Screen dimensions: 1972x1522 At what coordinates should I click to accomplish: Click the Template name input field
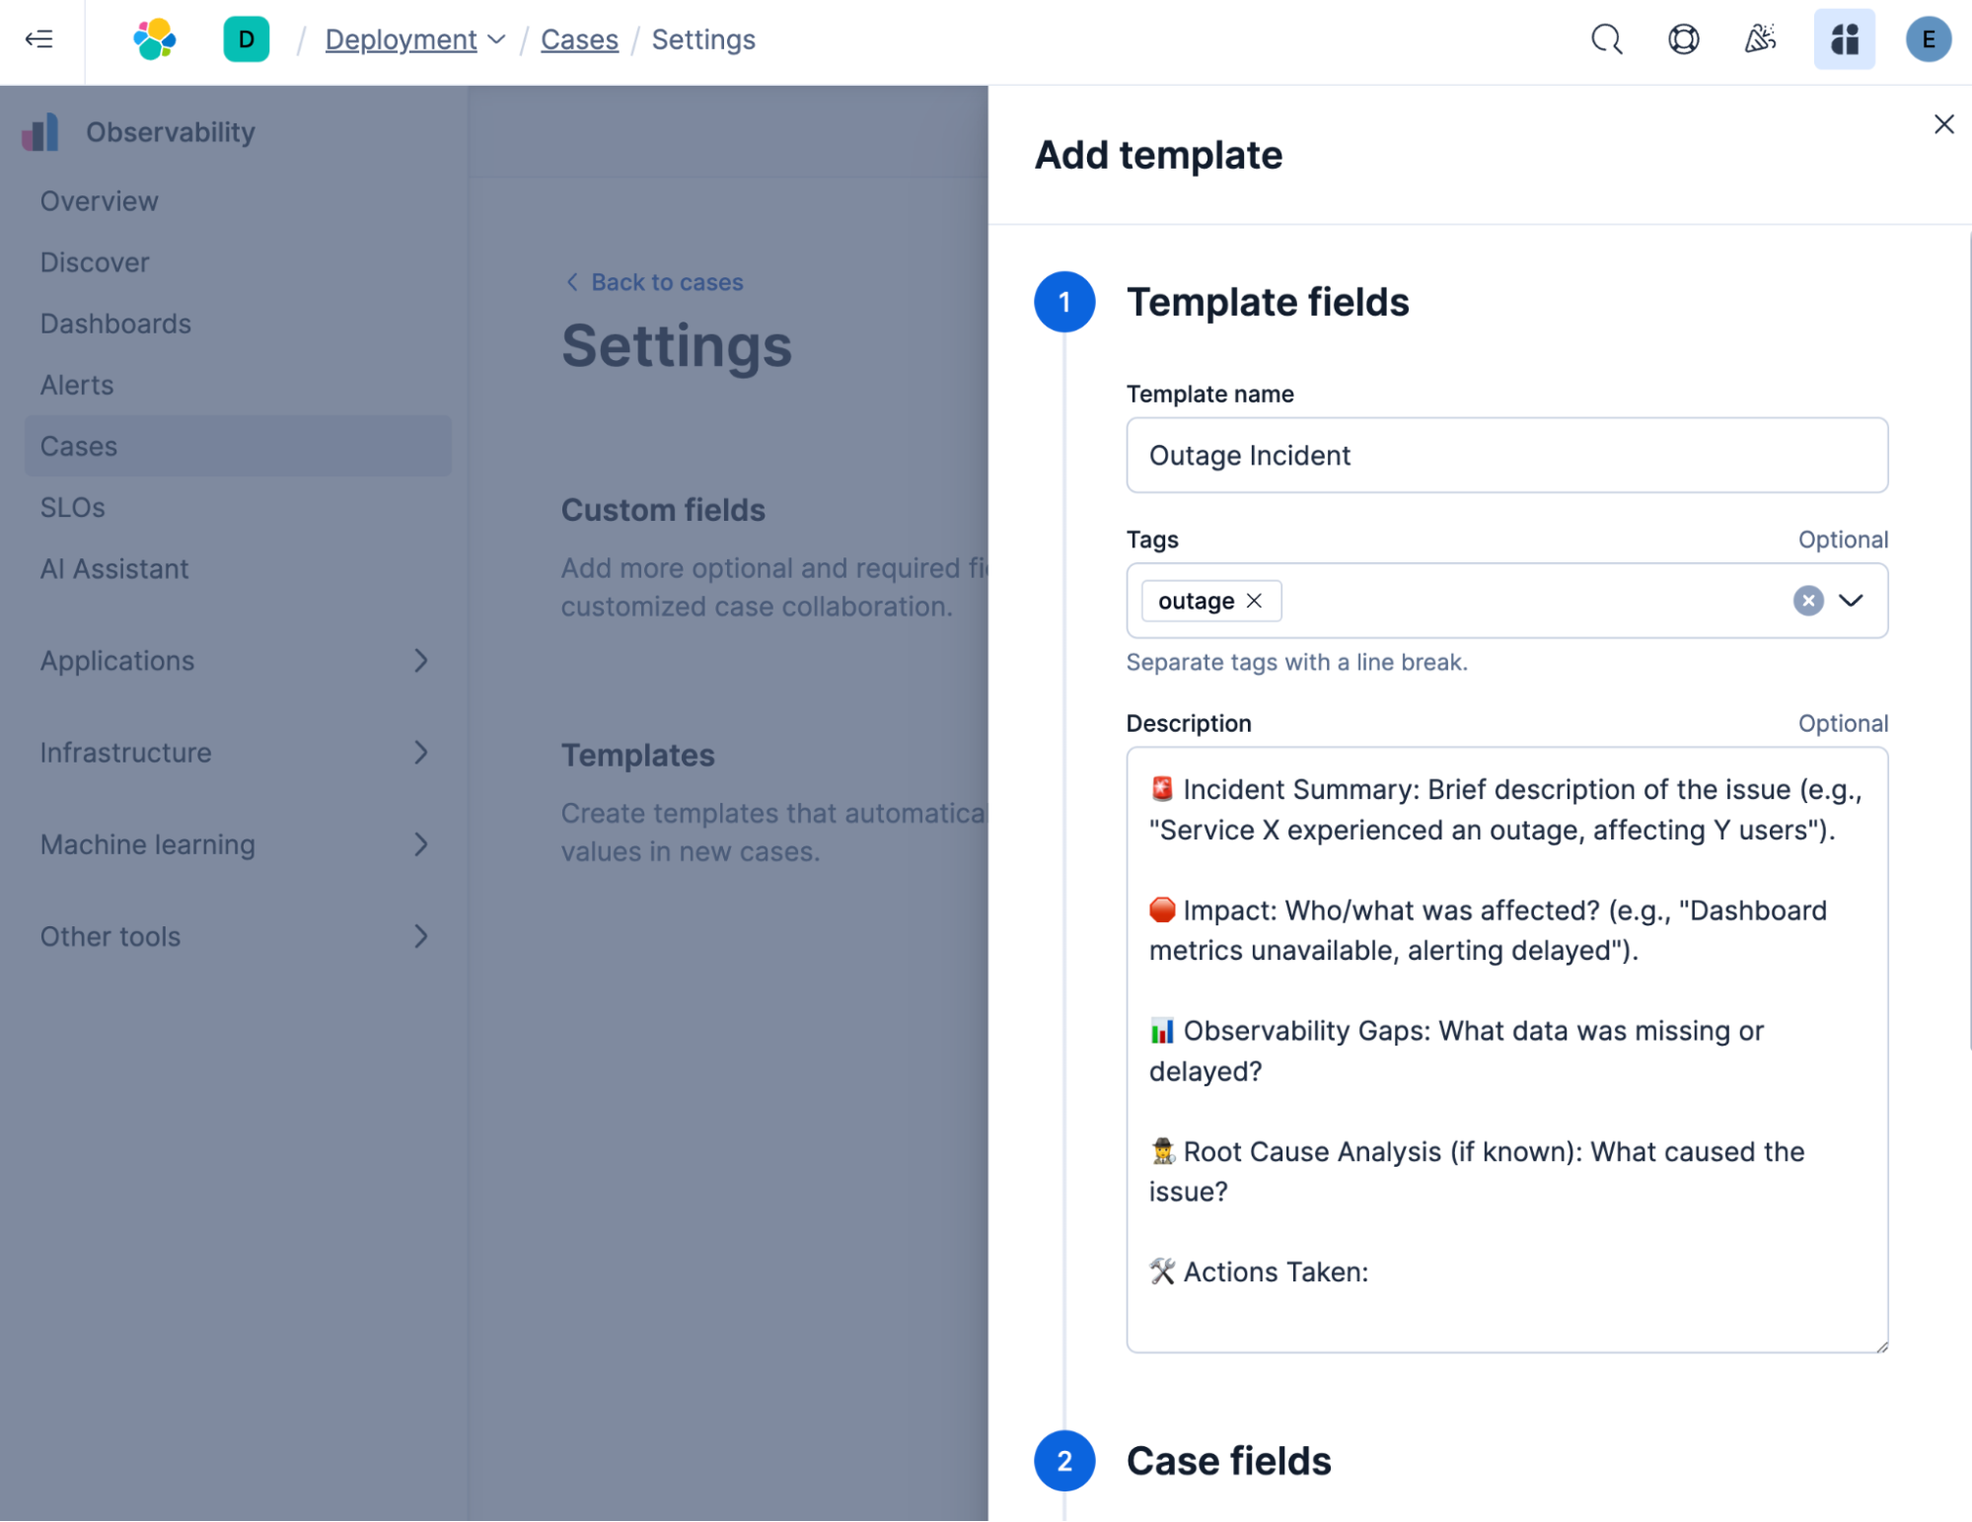coord(1506,455)
